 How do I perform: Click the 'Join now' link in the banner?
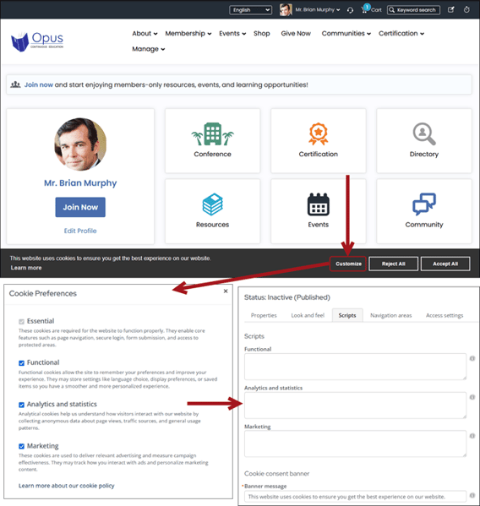point(39,84)
